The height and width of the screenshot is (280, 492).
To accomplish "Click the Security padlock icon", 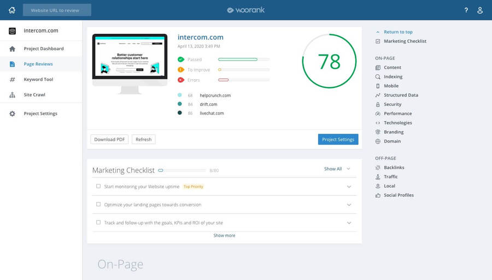I will coord(378,104).
